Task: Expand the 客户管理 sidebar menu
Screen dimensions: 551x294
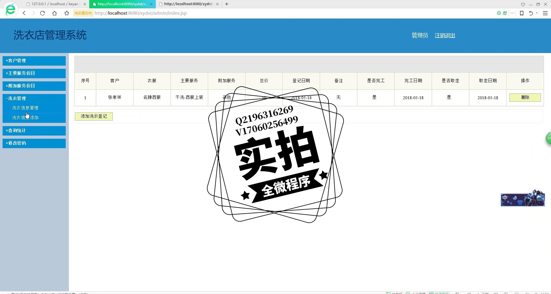Action: [x=34, y=61]
